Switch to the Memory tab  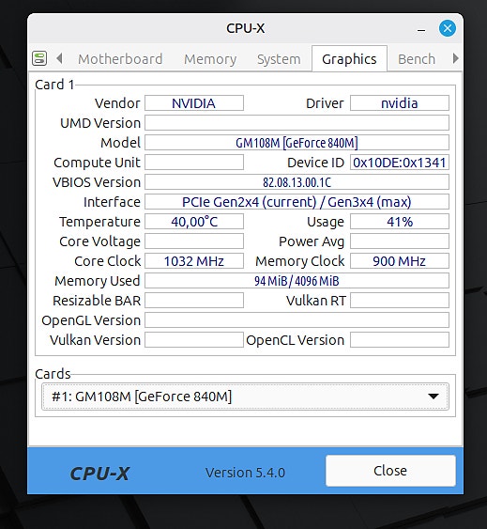210,59
